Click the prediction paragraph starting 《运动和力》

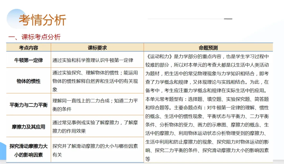coord(207,74)
